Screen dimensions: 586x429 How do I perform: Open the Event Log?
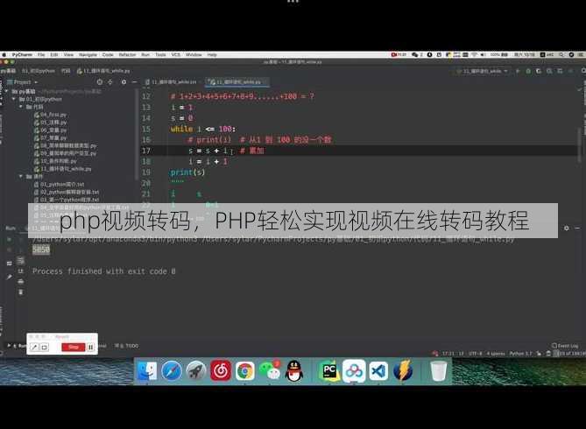tap(565, 346)
